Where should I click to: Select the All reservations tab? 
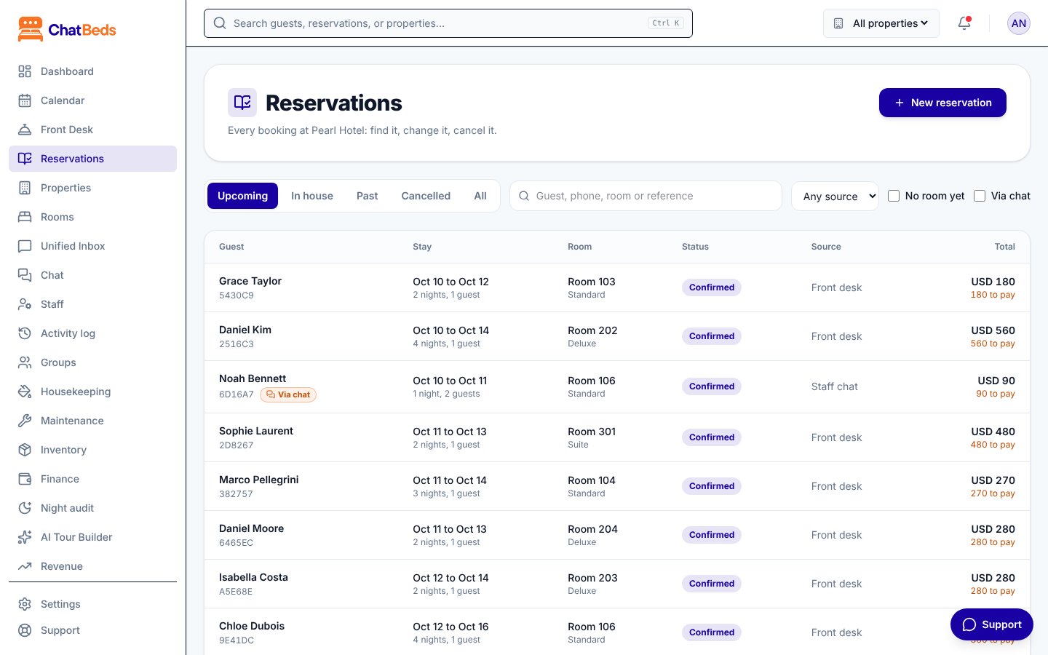tap(480, 196)
